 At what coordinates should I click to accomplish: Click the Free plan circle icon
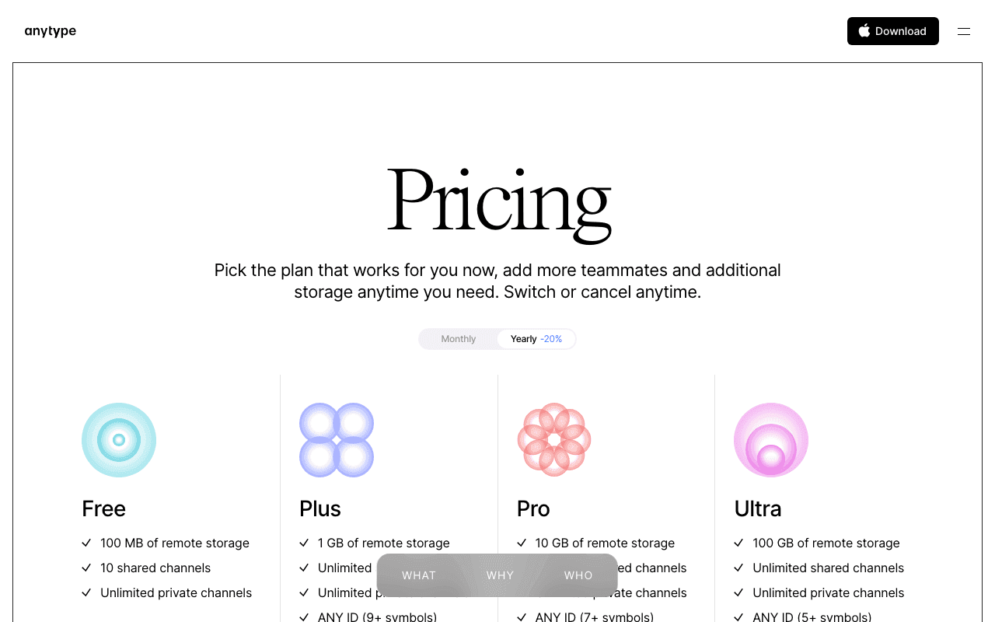pos(119,440)
